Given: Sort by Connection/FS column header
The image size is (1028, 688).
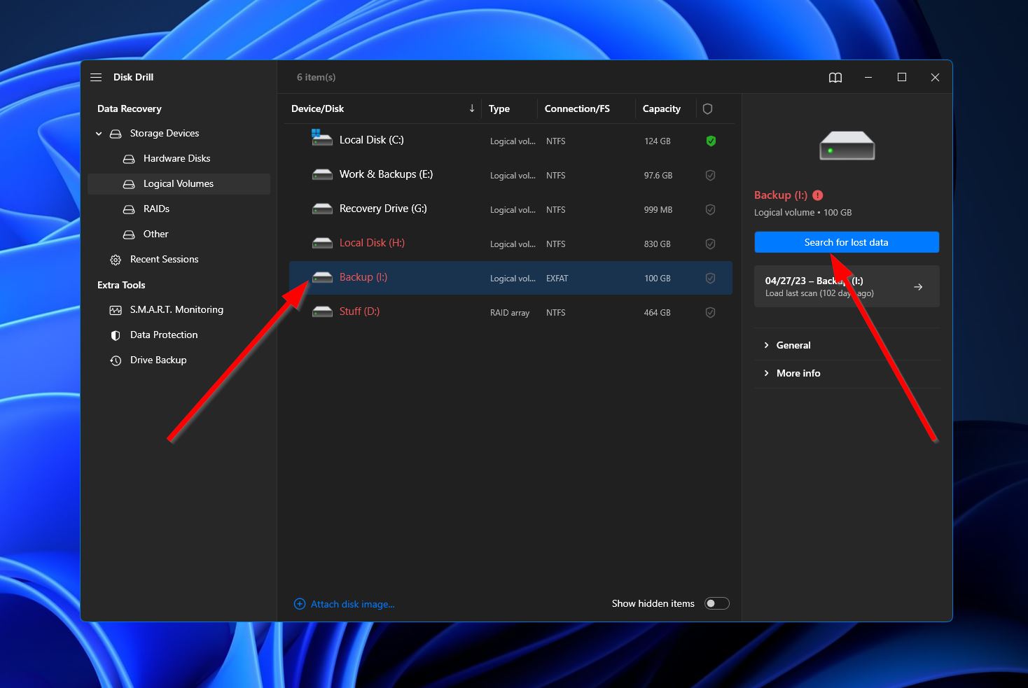Looking at the screenshot, I should tap(577, 108).
